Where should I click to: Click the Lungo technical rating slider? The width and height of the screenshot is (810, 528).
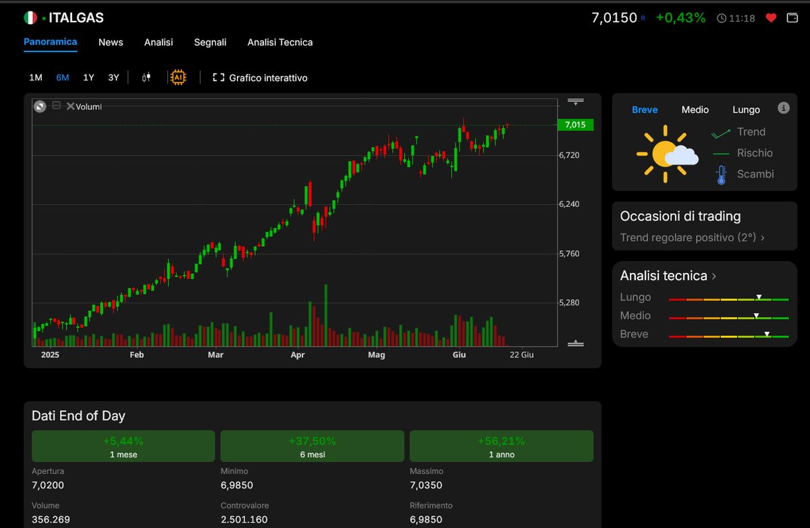click(728, 298)
